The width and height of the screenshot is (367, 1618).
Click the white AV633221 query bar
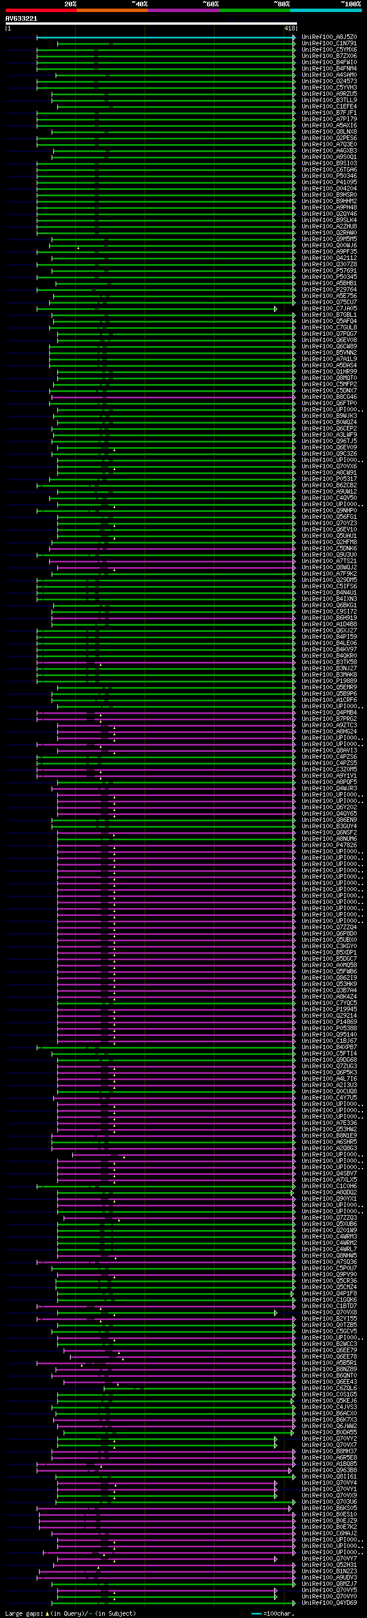(151, 24)
